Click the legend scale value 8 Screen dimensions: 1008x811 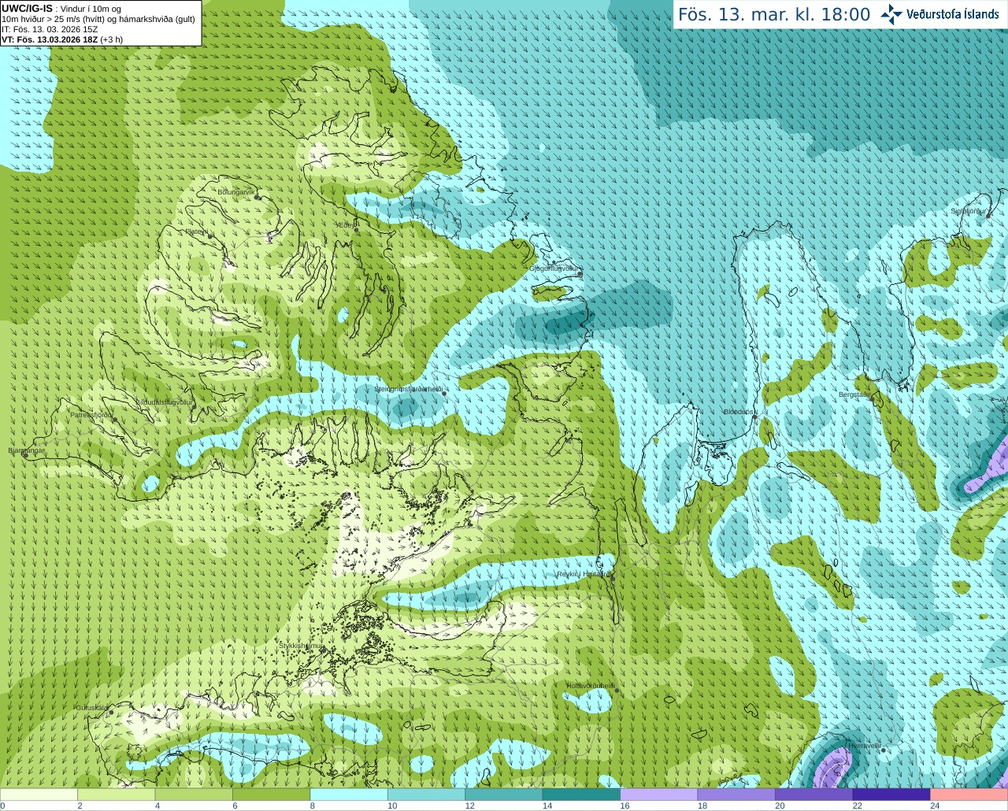313,805
